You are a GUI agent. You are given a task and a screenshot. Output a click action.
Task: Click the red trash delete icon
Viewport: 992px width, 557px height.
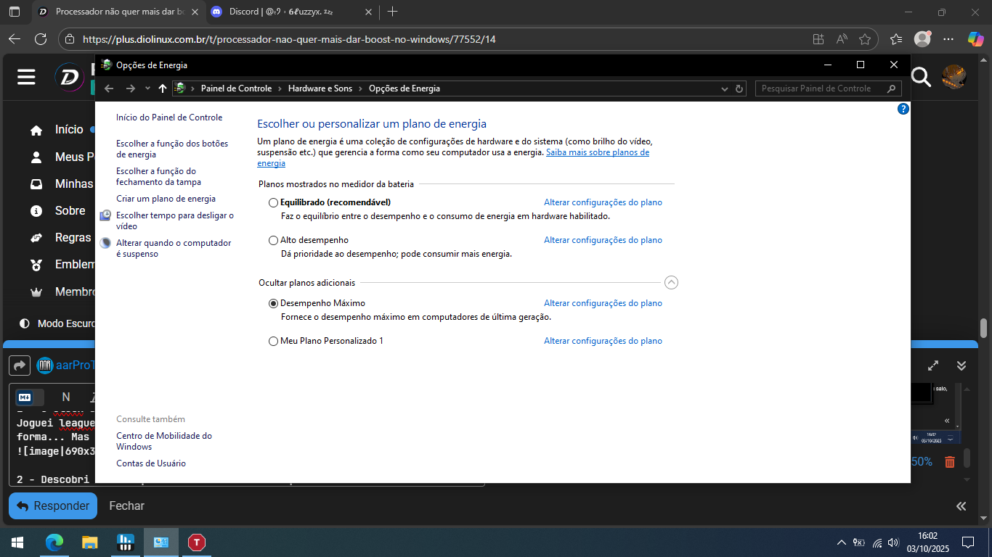949,462
